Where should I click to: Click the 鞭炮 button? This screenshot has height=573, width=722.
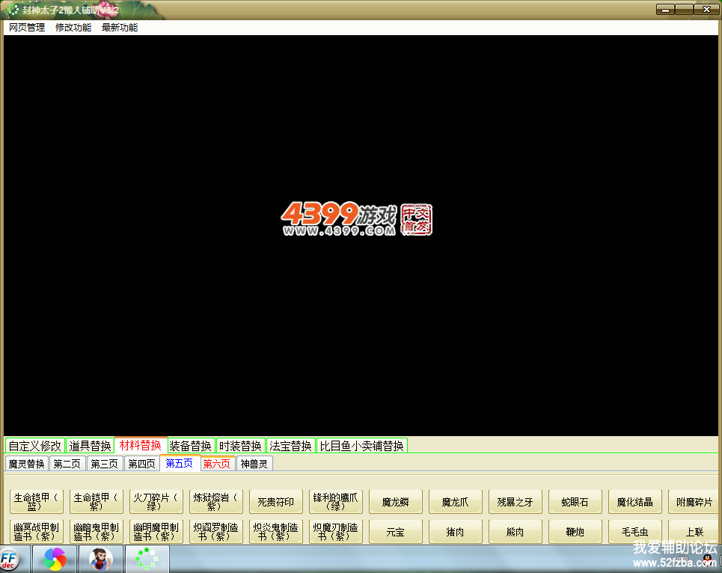[575, 532]
